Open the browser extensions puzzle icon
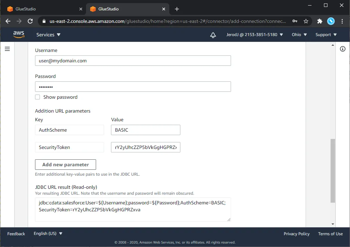Viewport: 350px width, 247px height. click(319, 21)
